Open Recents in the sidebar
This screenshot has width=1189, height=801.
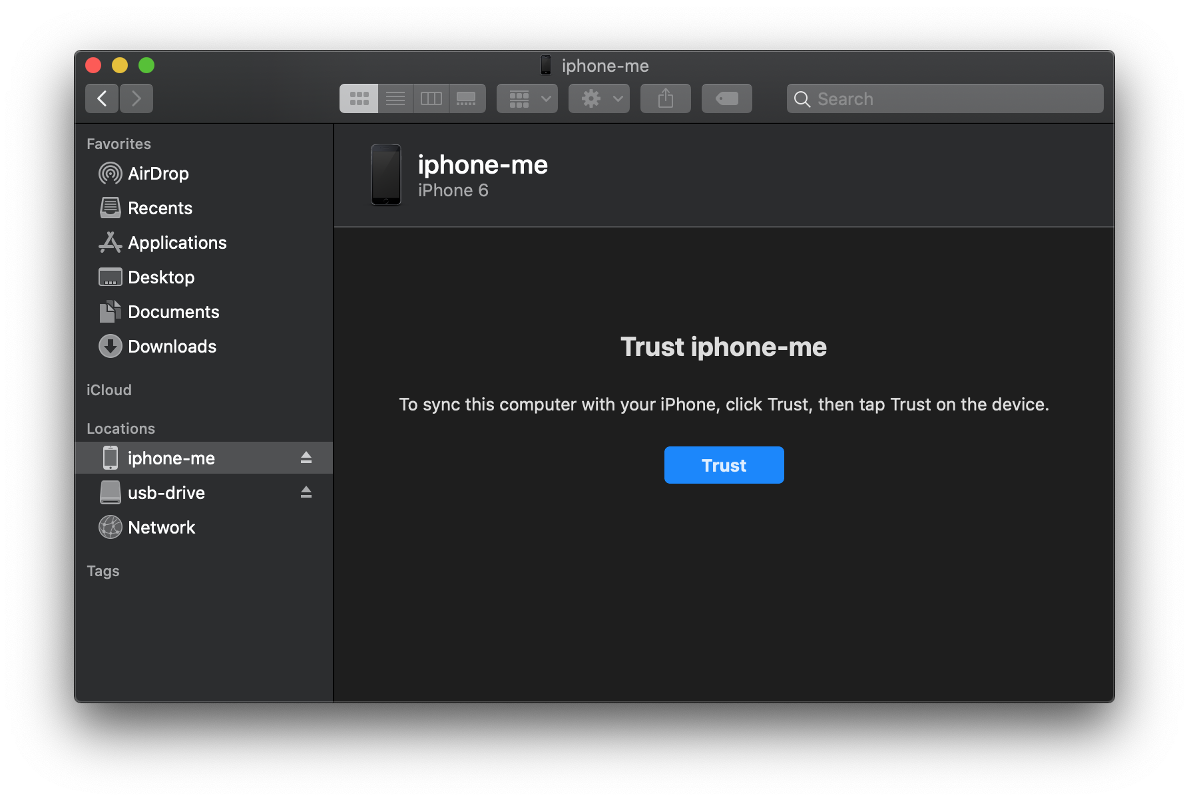(204, 208)
